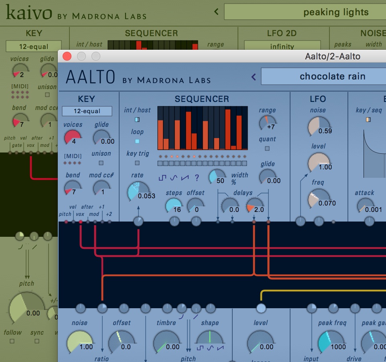Click the LFO noise dial in Aalto
The width and height of the screenshot is (386, 362).
click(319, 126)
